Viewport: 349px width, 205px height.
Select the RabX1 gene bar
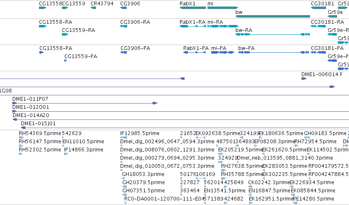point(193,8)
